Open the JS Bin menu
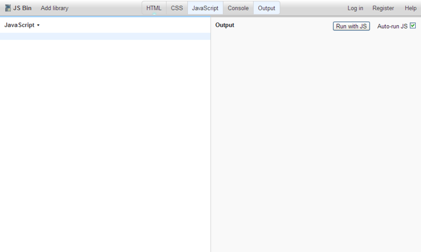Screen dimensions: 421x252 pos(22,8)
